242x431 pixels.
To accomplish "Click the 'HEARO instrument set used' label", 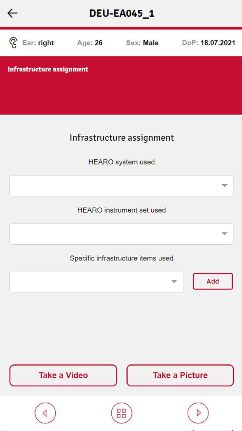I will pyautogui.click(x=121, y=210).
